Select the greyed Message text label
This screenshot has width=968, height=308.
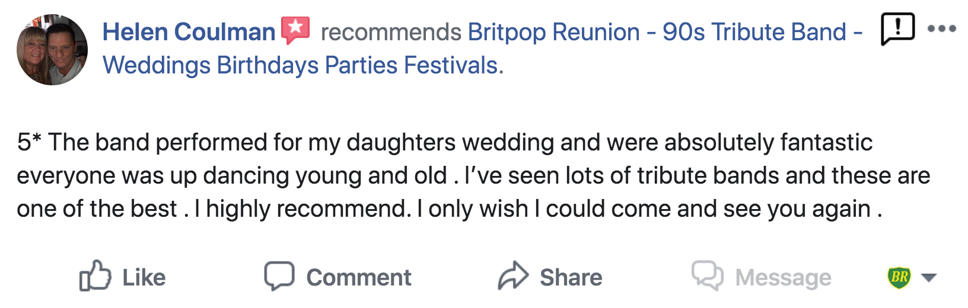(784, 278)
